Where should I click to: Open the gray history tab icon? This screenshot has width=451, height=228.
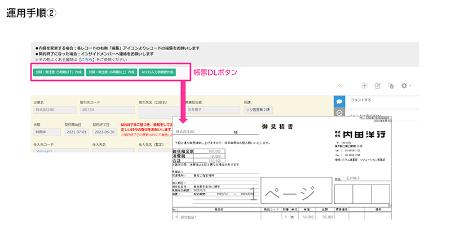[x=339, y=112]
